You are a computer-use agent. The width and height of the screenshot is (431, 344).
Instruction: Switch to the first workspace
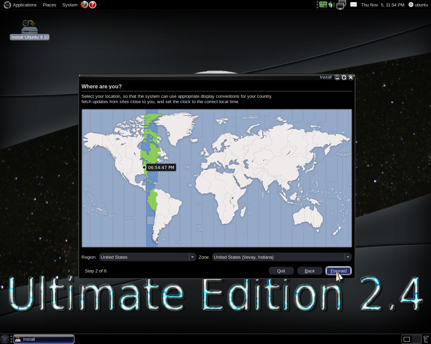[407, 339]
